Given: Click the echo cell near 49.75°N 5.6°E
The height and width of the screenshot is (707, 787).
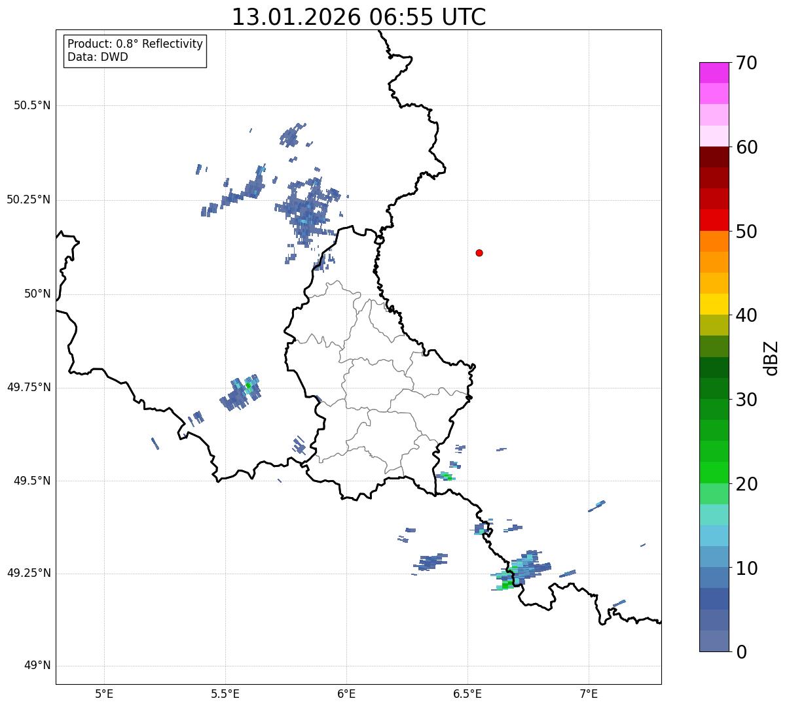Looking at the screenshot, I should pyautogui.click(x=240, y=394).
